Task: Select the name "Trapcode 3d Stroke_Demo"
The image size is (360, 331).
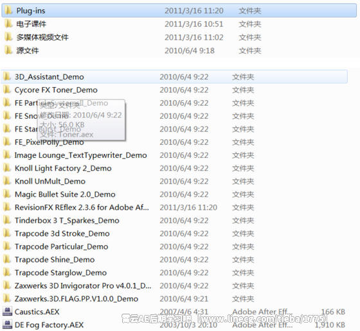Action: pyautogui.click(x=62, y=233)
